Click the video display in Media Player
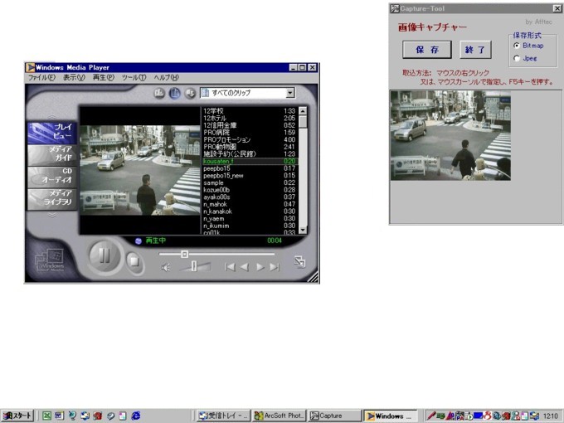This screenshot has width=564, height=423. tap(139, 170)
